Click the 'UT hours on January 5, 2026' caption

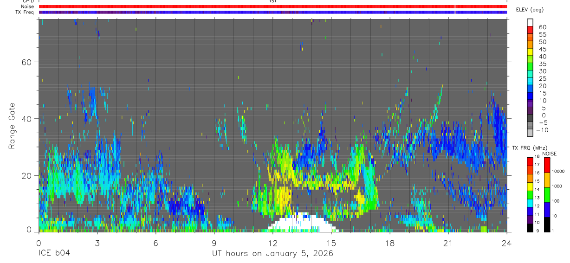tap(272, 254)
